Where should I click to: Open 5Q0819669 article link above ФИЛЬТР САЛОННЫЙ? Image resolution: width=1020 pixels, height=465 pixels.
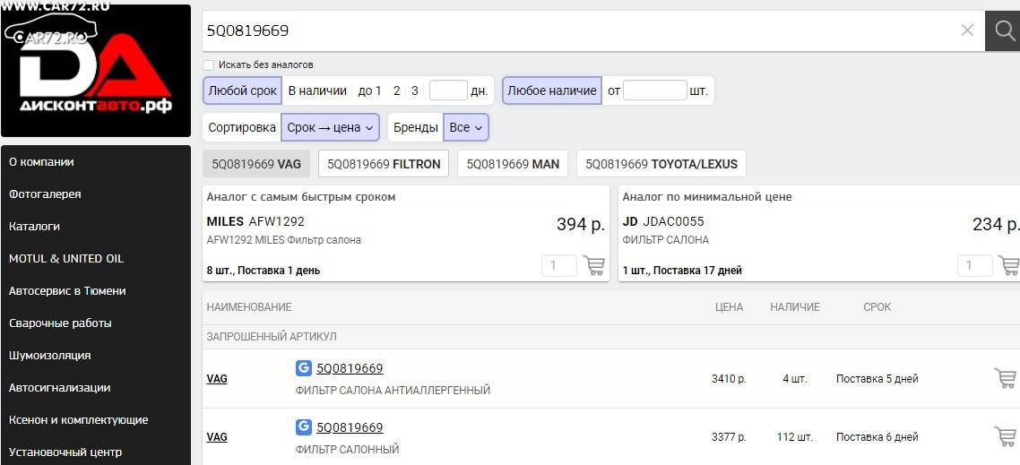point(350,427)
